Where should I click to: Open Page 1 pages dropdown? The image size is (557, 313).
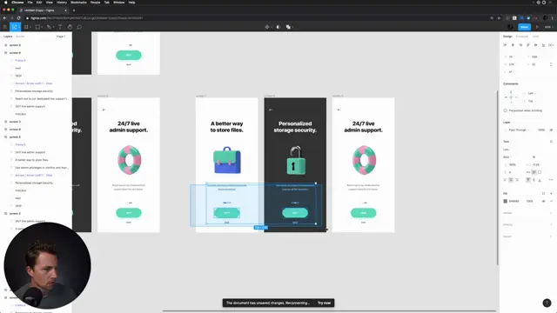click(x=61, y=37)
